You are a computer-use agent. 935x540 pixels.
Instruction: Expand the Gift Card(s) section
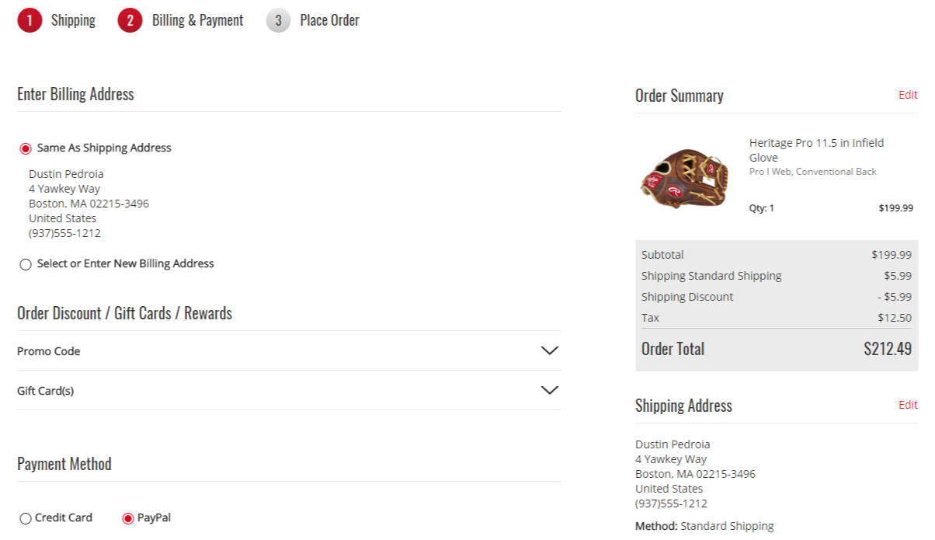coord(550,390)
